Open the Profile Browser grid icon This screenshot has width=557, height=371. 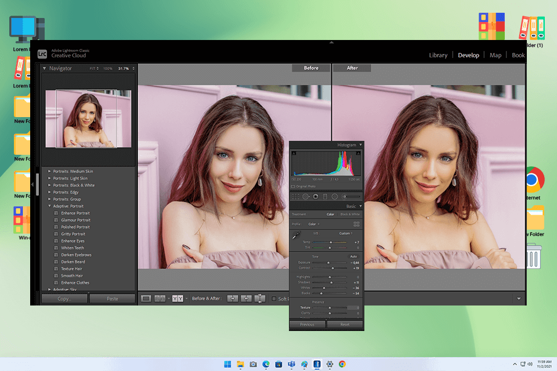[356, 224]
